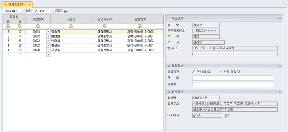Click the empty second address line field
The width and height of the screenshot is (288, 132).
(235, 54)
